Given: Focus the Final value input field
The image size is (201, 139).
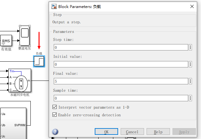Looking at the screenshot, I should click(x=120, y=81).
